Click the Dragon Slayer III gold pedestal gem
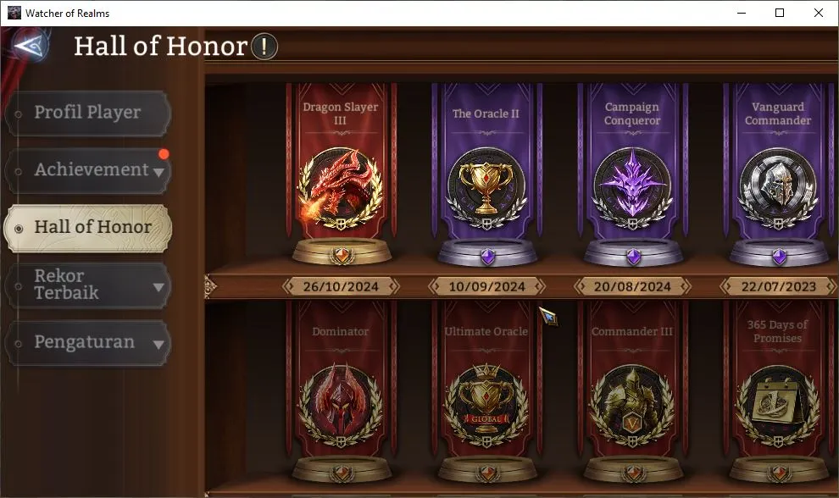839x498 pixels. [x=341, y=255]
